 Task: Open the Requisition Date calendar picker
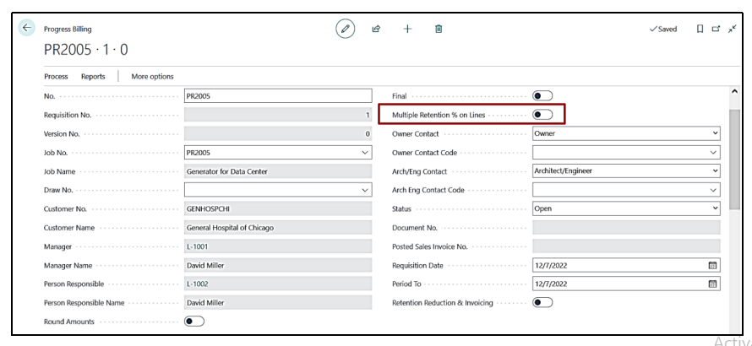[713, 265]
